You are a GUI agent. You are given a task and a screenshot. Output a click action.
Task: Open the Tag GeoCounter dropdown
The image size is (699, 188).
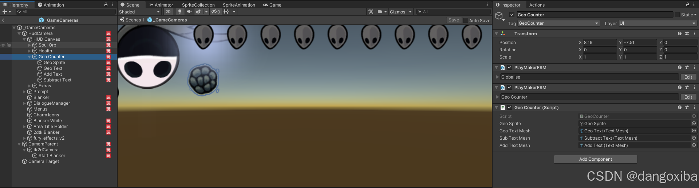pos(558,23)
